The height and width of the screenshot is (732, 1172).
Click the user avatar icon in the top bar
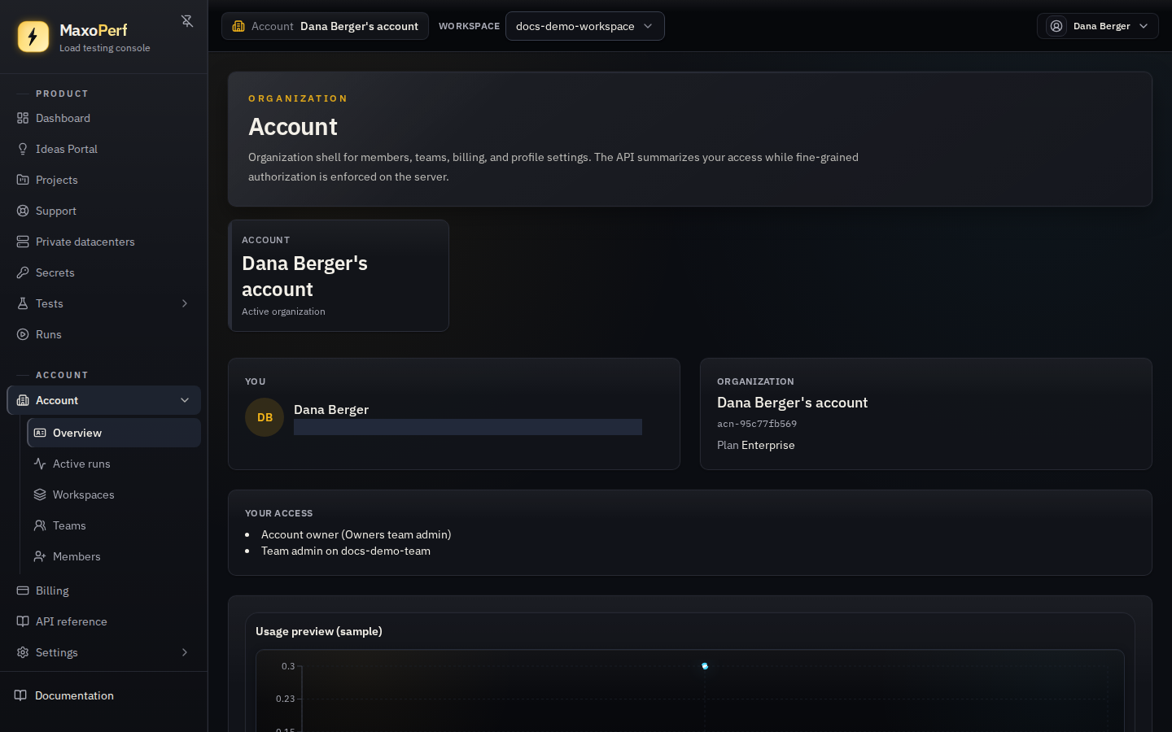[1056, 26]
